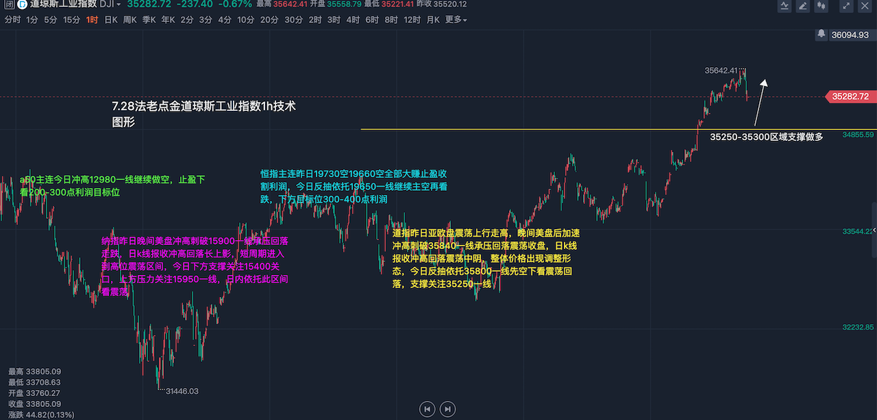877x420 pixels.
Task: Open the indicator line tool icon
Action: coord(786,6)
